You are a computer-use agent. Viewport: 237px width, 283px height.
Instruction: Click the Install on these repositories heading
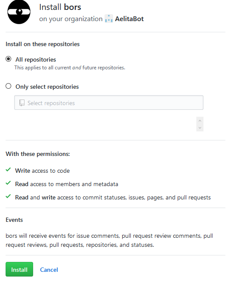(x=43, y=44)
